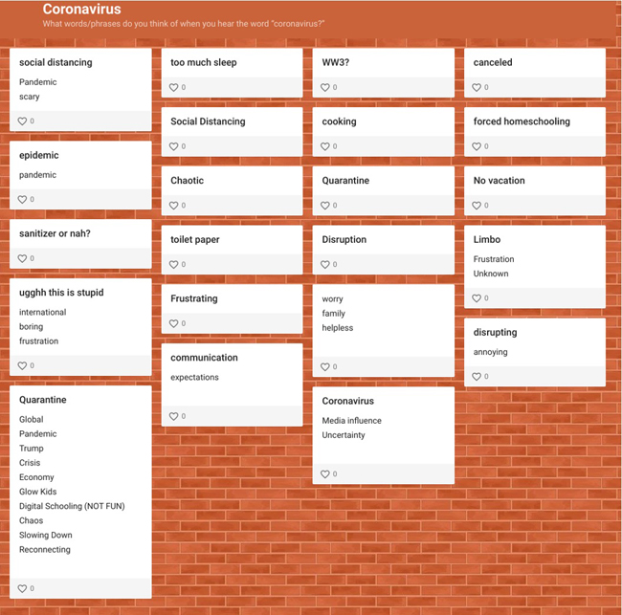
Task: Select the 'No vacation' post title
Action: pyautogui.click(x=499, y=181)
